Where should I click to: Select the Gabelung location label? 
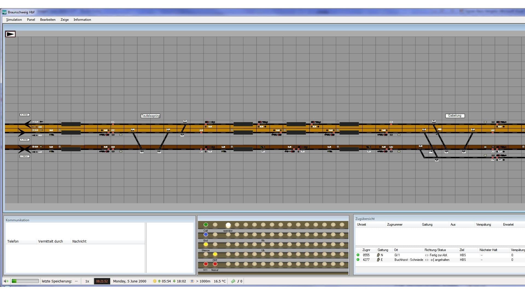(x=455, y=116)
